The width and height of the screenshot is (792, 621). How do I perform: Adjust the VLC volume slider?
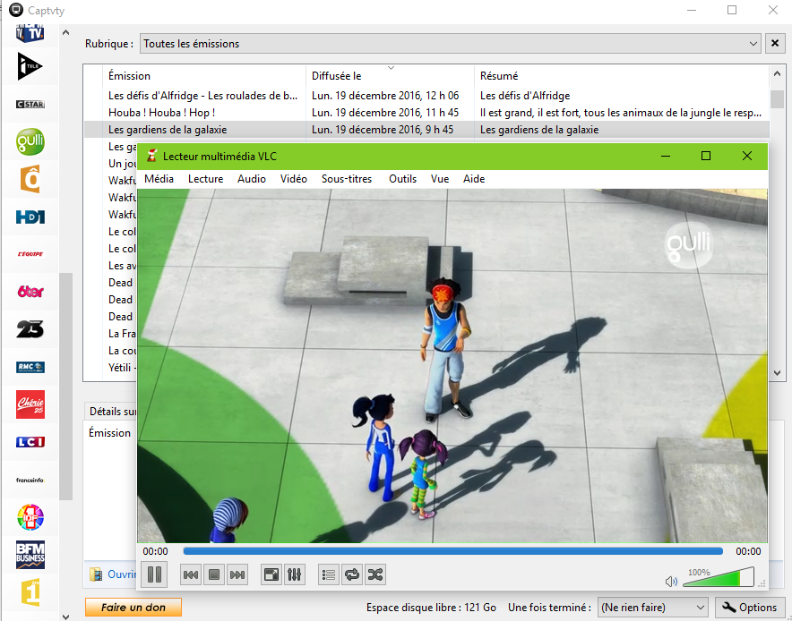pyautogui.click(x=719, y=576)
